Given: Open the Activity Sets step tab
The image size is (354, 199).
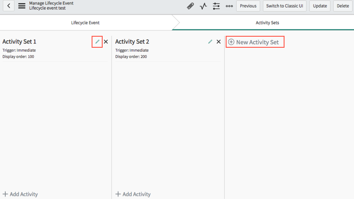Looking at the screenshot, I should click(x=267, y=23).
